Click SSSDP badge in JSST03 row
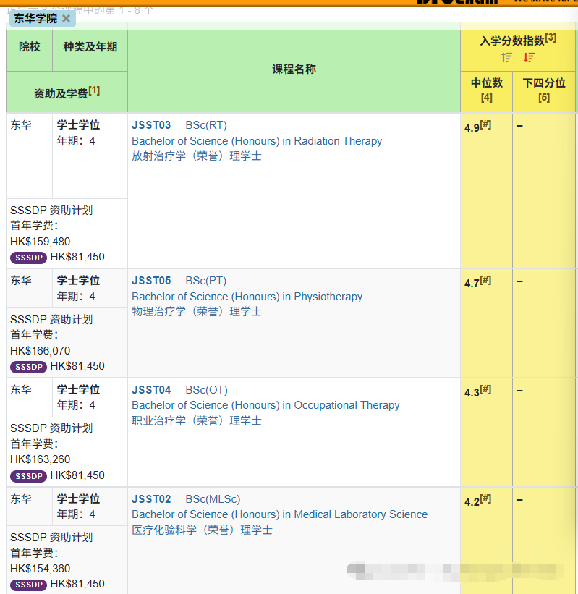Viewport: 578px width, 594px height. (x=28, y=258)
